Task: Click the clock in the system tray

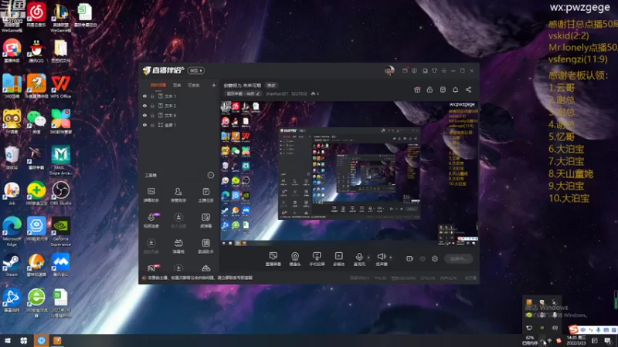Action: pos(576,340)
